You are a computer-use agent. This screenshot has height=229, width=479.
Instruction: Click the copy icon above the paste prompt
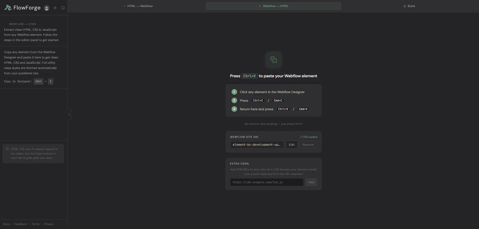coord(274,60)
